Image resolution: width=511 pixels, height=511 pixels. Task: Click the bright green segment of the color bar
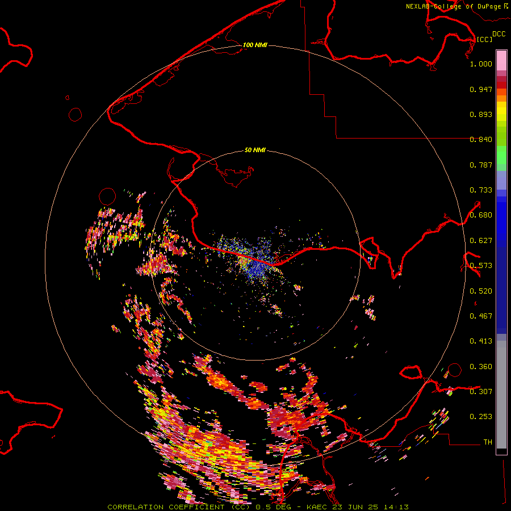501,155
